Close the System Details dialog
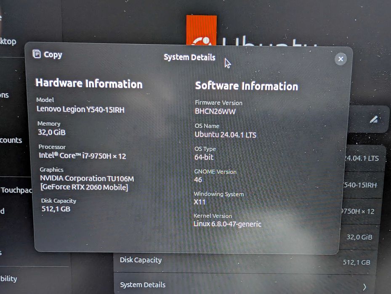Viewport: 391px width, 294px height. point(340,59)
